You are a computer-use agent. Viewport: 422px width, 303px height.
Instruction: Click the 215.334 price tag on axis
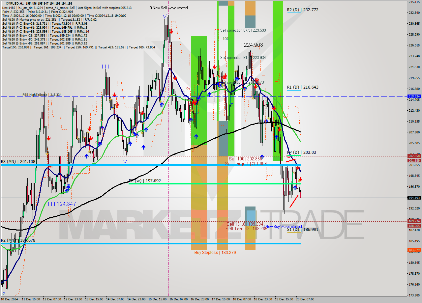pos(414,96)
